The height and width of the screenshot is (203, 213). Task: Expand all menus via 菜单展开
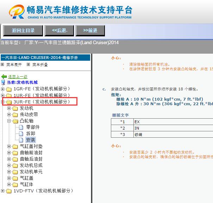[x=14, y=65]
